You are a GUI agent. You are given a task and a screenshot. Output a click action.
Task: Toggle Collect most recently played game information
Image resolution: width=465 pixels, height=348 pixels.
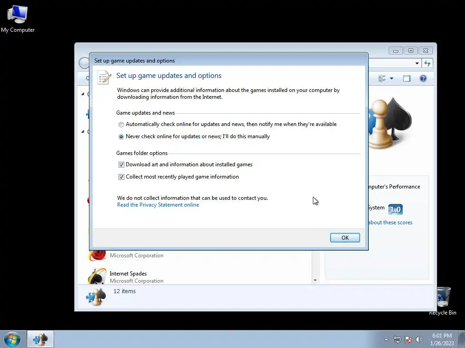121,177
